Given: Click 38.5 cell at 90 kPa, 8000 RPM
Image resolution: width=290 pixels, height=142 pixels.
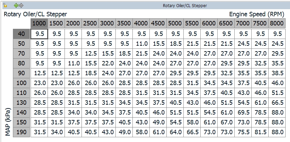Looking at the screenshot, I should click(x=277, y=73).
